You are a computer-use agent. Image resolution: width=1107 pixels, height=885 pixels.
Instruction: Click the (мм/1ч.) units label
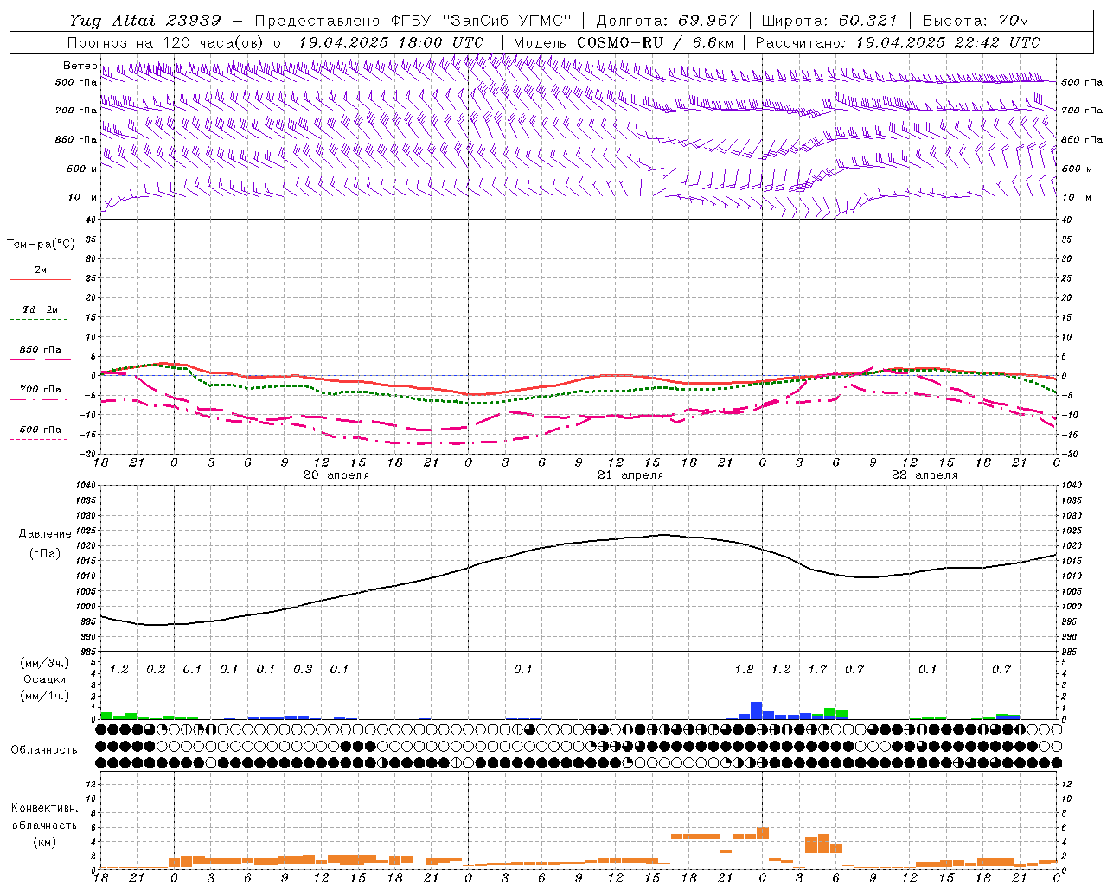[45, 696]
